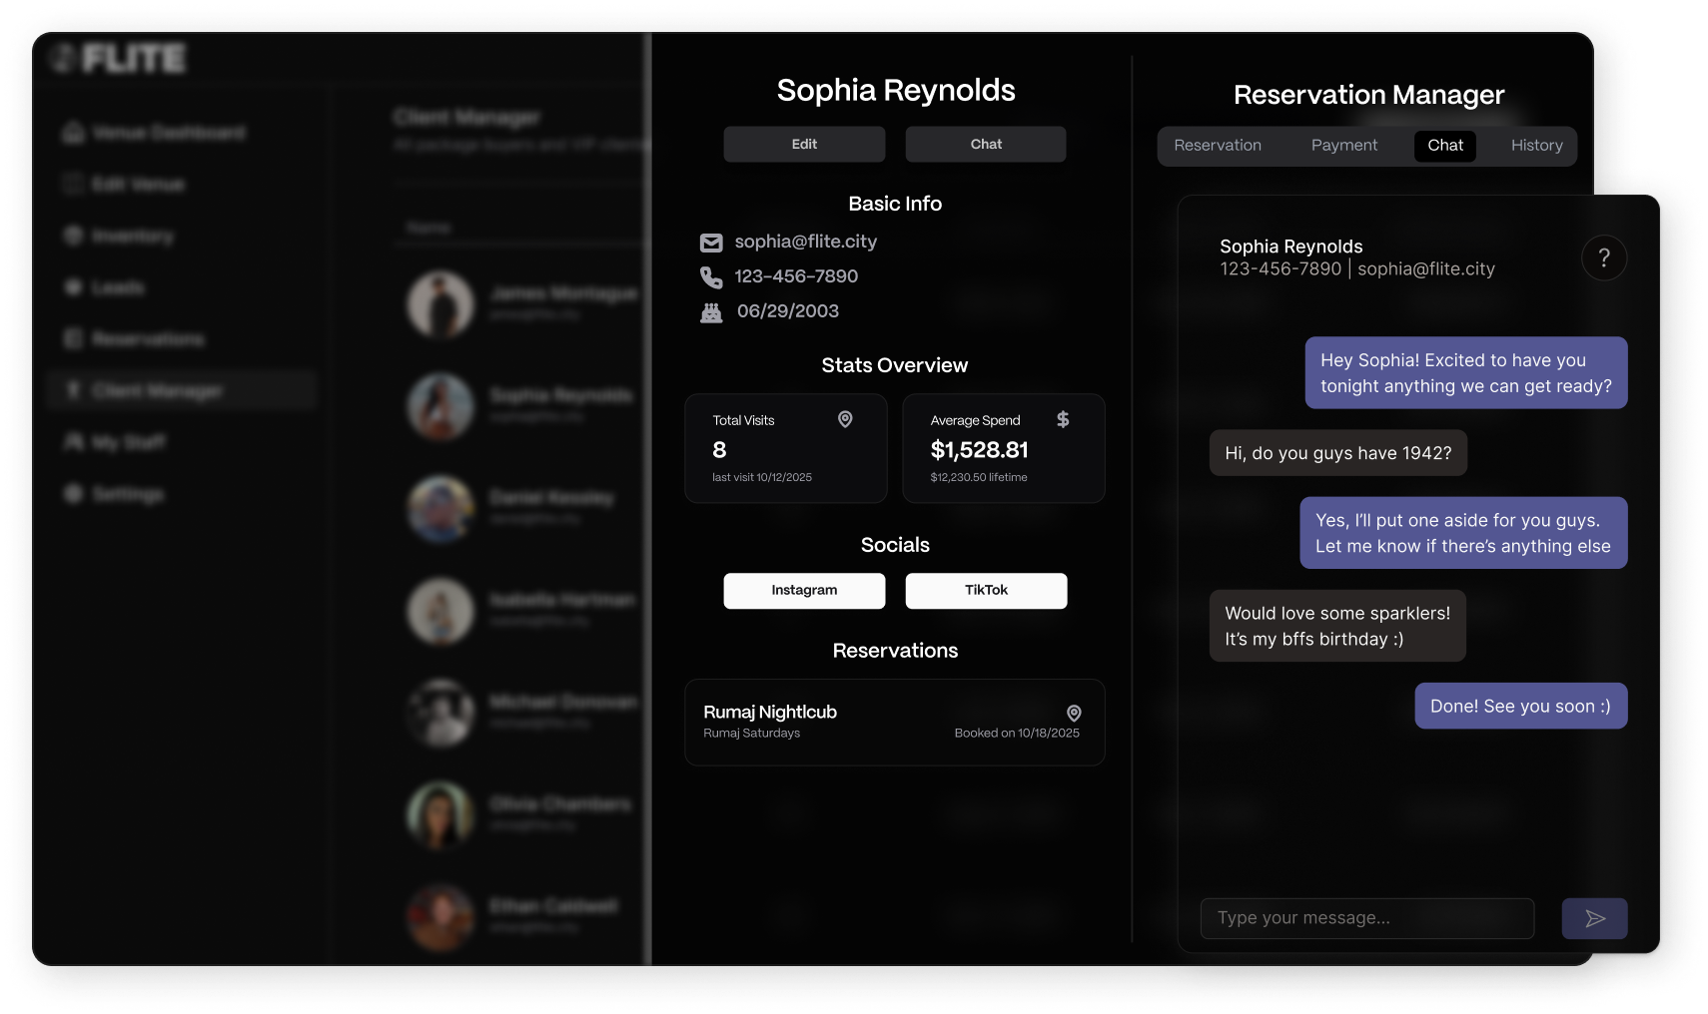Click the Average Spend stats card
The image size is (1708, 1014).
[1003, 449]
